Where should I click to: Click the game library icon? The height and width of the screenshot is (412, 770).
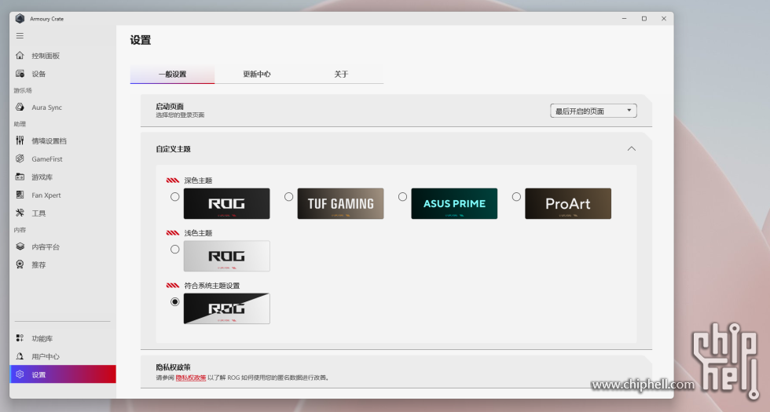click(20, 177)
